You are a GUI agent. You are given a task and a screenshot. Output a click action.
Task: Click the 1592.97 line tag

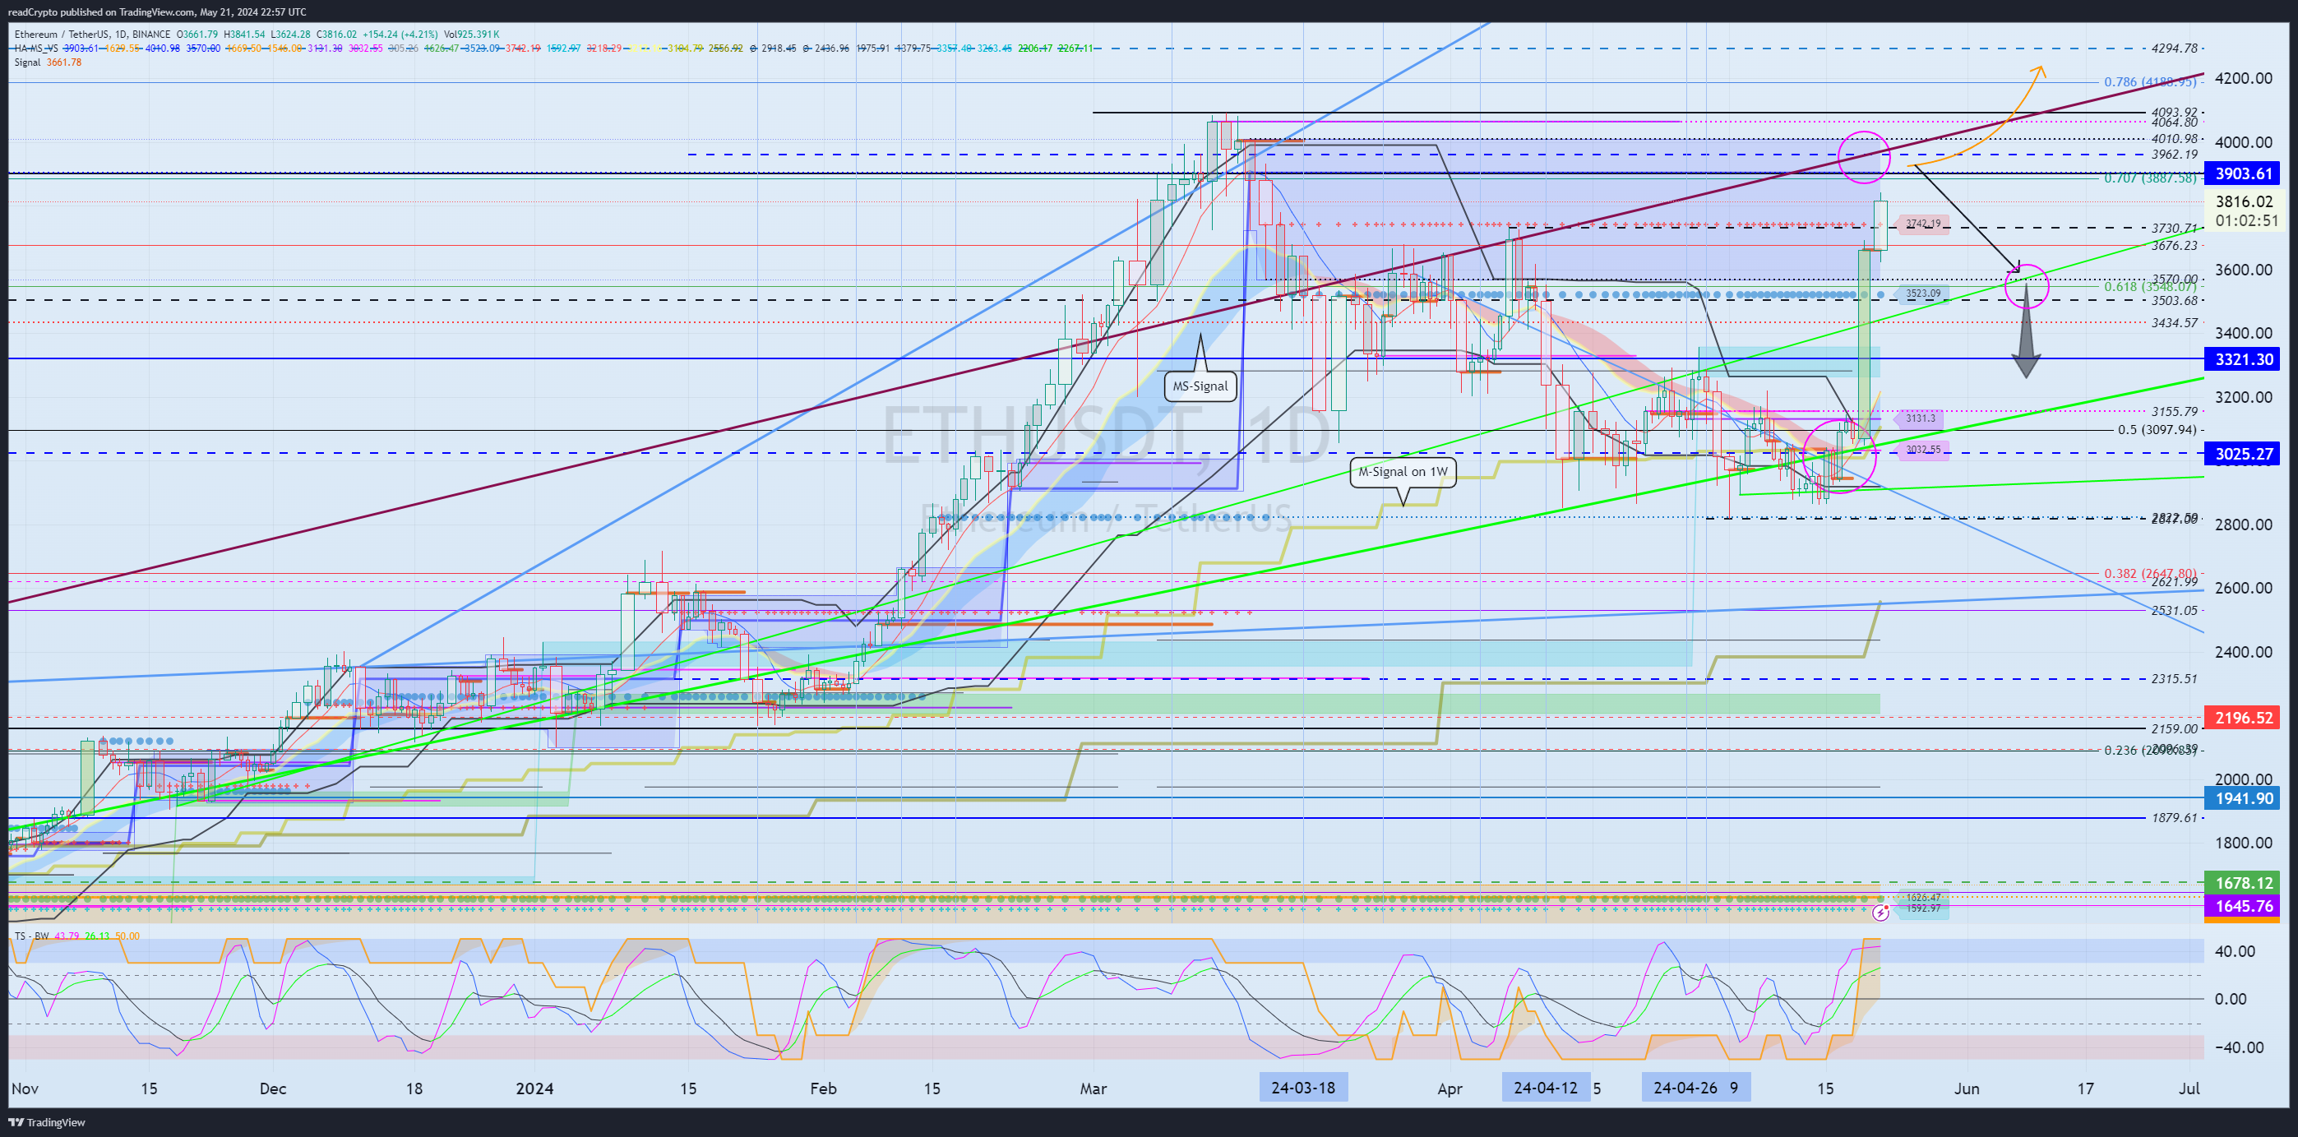click(1922, 908)
